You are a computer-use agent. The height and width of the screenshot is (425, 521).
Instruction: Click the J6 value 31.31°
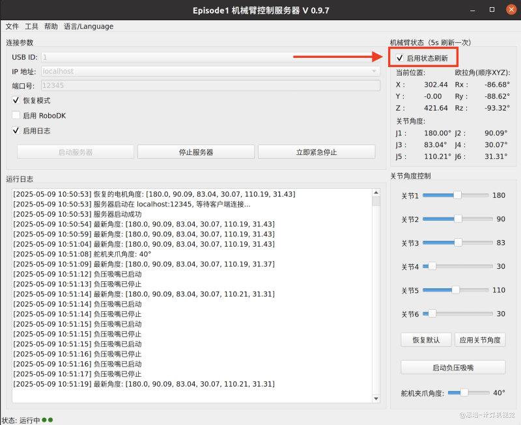(x=496, y=156)
